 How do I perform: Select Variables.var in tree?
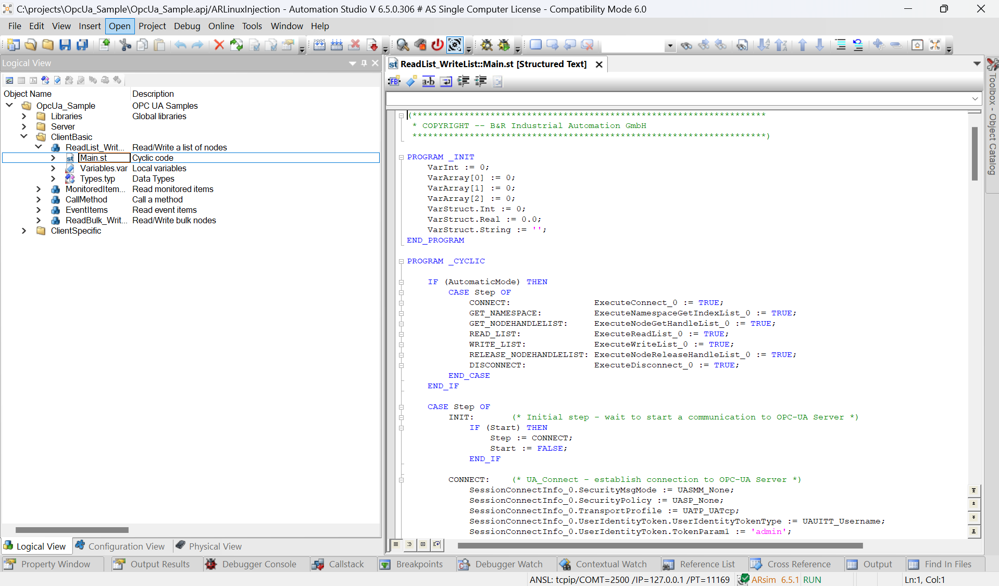tap(104, 168)
